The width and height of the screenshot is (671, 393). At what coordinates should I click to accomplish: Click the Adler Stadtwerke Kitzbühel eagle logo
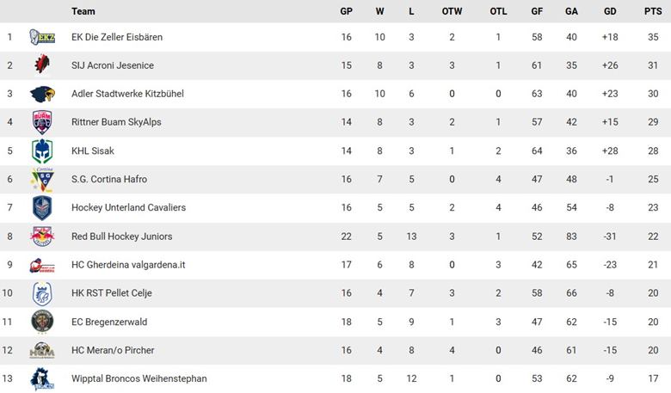pyautogui.click(x=41, y=94)
